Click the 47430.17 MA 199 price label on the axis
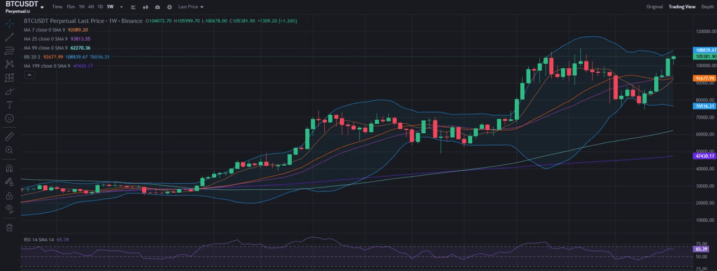The height and width of the screenshot is (271, 717). pos(705,156)
